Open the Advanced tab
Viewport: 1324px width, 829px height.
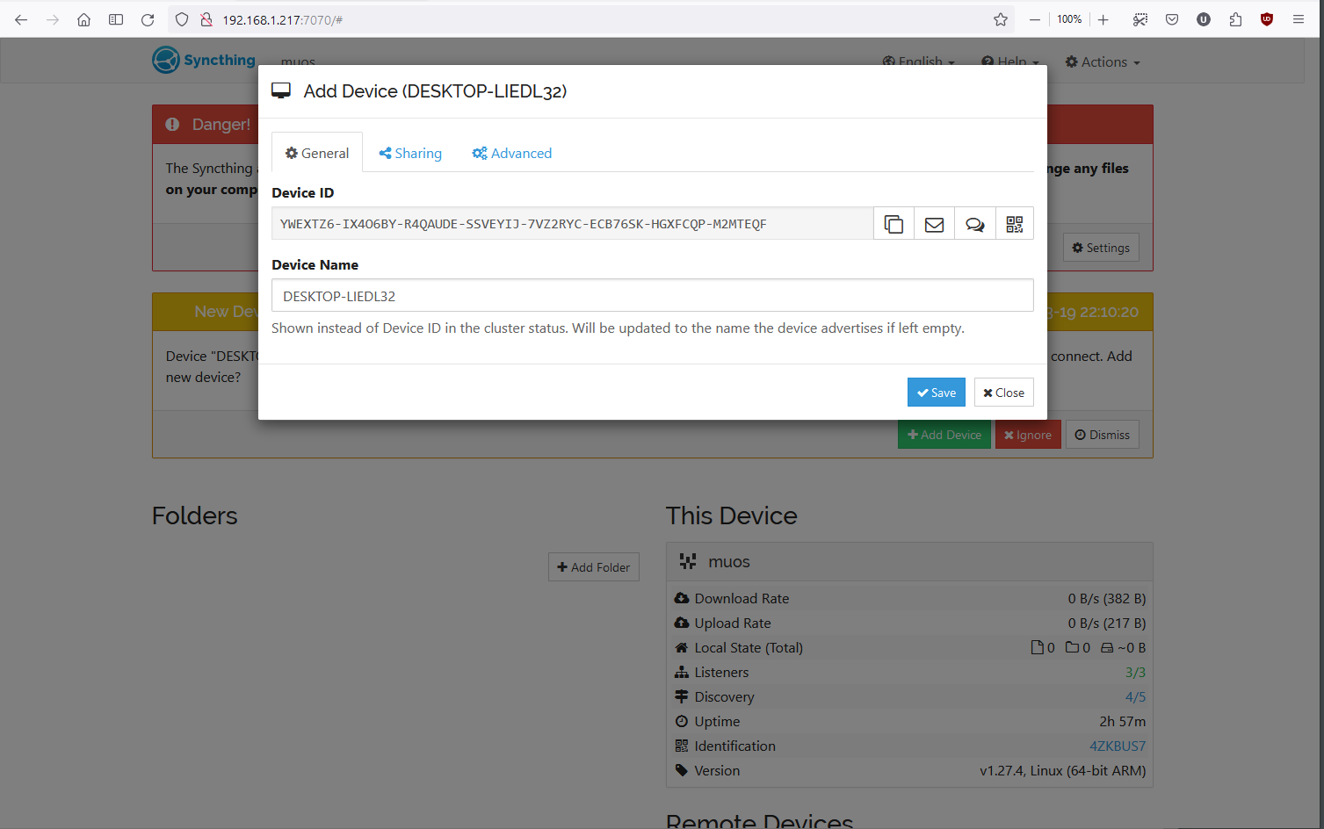512,153
